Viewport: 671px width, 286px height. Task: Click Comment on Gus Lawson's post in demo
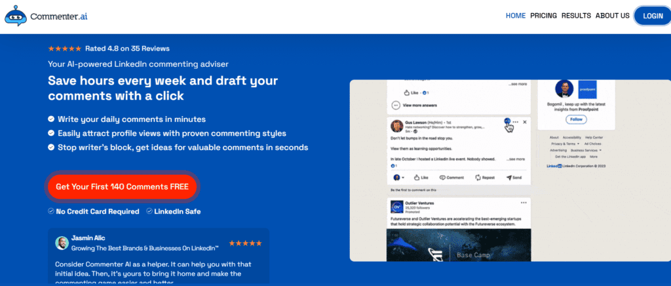tap(451, 177)
